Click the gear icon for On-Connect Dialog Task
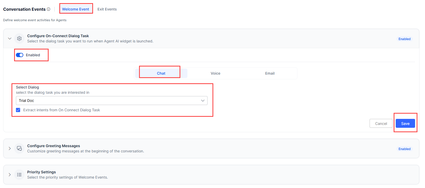This screenshot has width=425, height=188. [19, 38]
